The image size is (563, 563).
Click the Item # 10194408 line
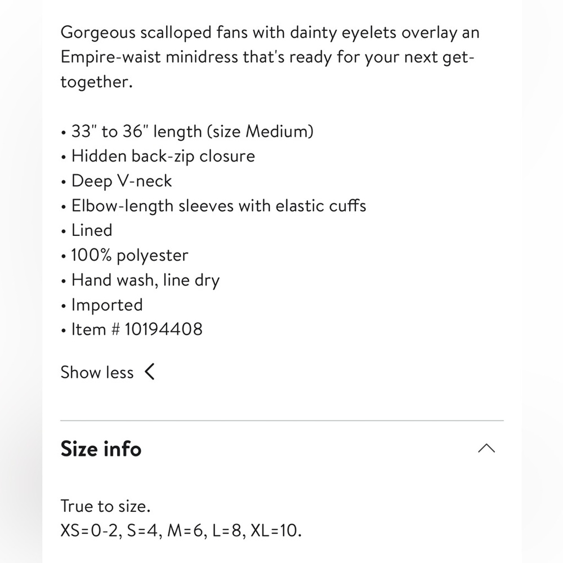click(137, 329)
